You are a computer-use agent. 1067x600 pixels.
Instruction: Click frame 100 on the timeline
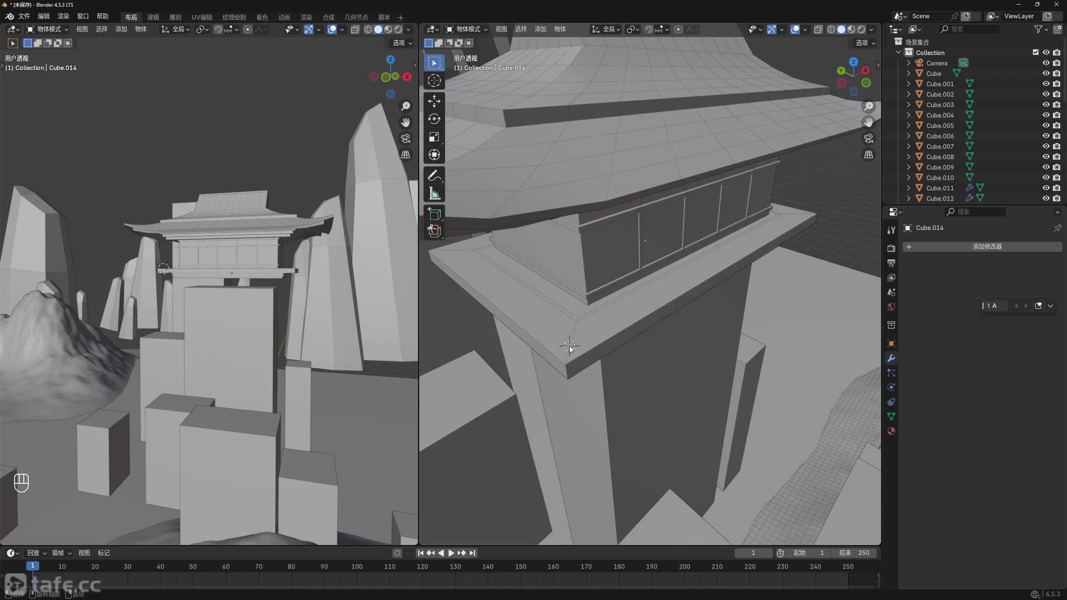(357, 567)
